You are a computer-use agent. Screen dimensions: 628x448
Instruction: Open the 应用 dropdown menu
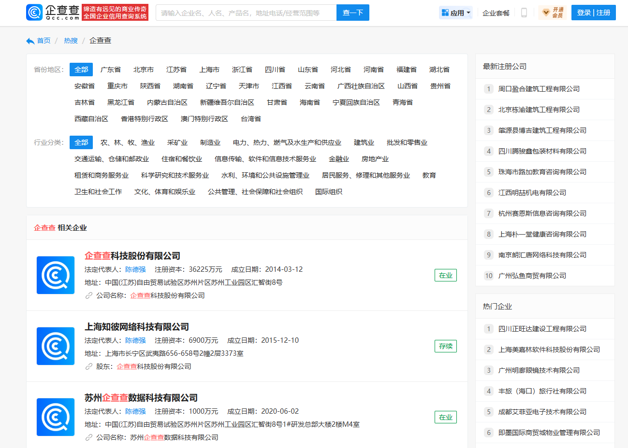[456, 13]
